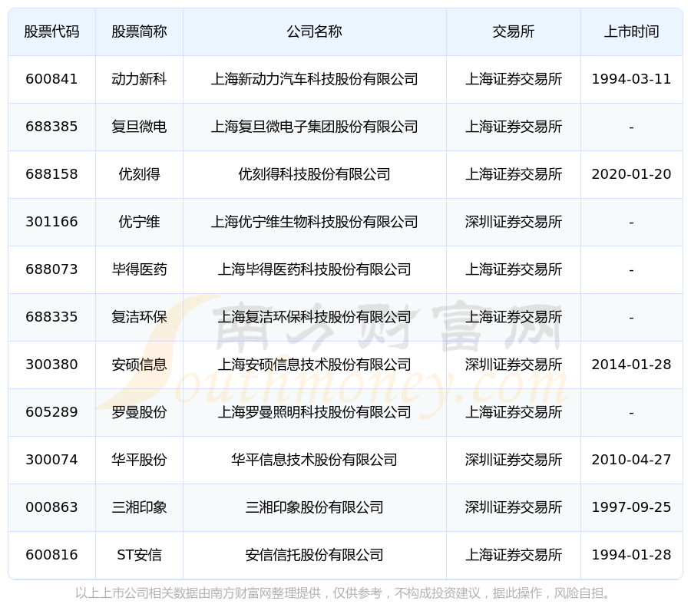Click 深圳证券交易所 in the 优宁维 row
The width and height of the screenshot is (691, 614).
click(x=514, y=222)
